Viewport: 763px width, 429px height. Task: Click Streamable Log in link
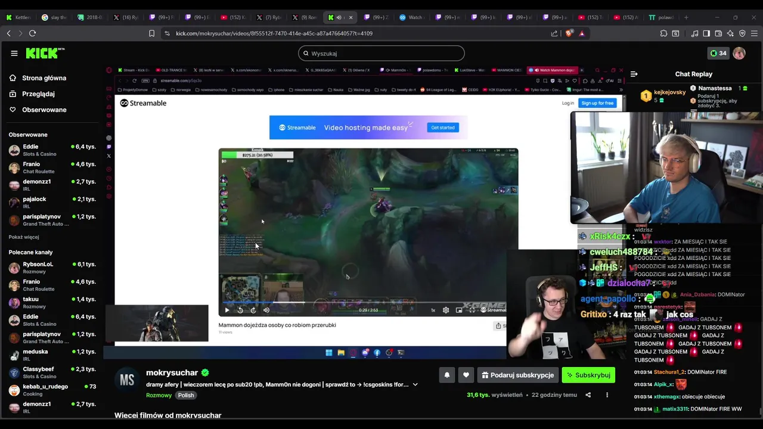(x=567, y=103)
